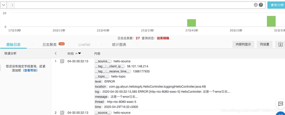Open 列设置 column settings
The width and height of the screenshot is (285, 115).
(x=264, y=44)
